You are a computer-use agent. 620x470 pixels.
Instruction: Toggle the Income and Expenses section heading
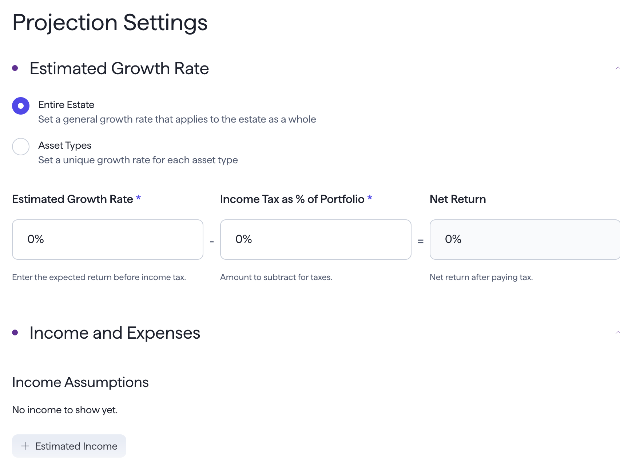coord(115,333)
